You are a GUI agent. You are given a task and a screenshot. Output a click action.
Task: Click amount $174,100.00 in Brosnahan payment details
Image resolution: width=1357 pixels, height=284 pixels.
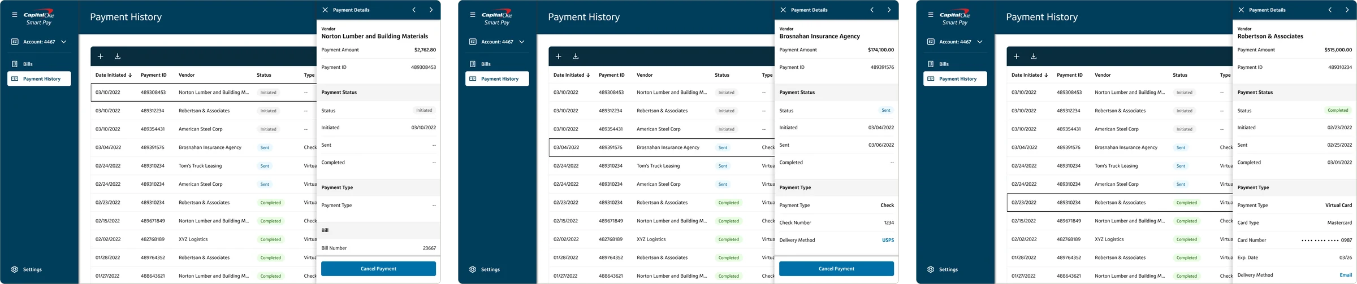(x=880, y=50)
